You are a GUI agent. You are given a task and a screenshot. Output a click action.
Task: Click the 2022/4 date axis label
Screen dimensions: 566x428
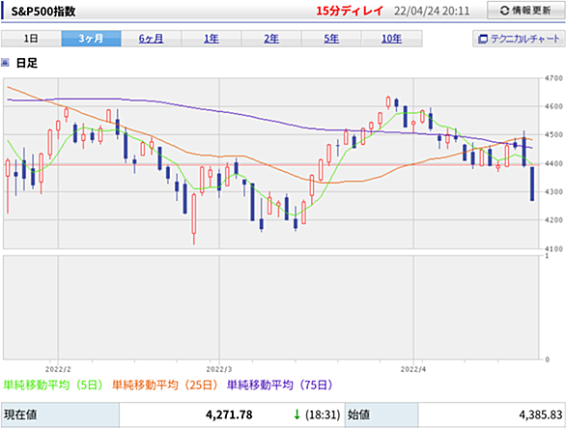(413, 369)
